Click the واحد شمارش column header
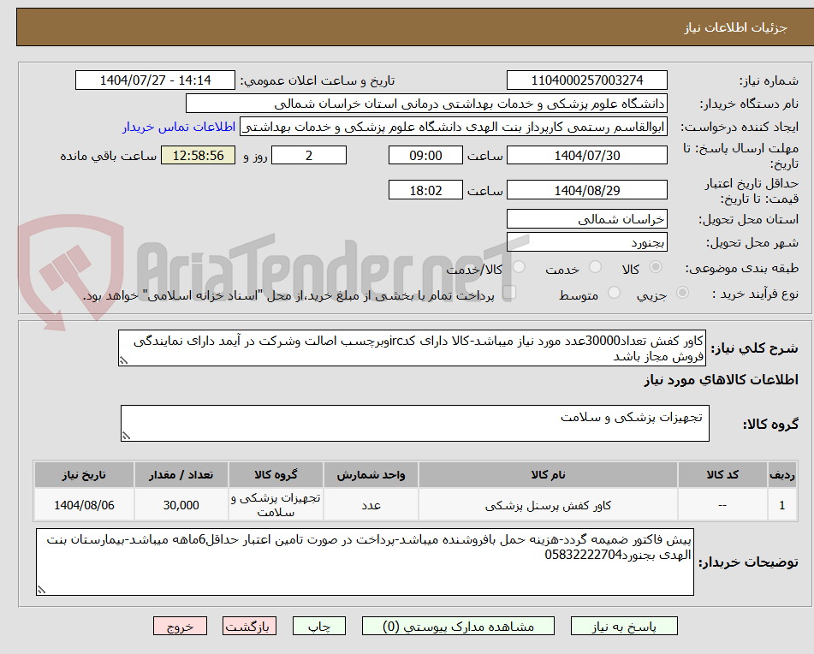 coord(371,475)
